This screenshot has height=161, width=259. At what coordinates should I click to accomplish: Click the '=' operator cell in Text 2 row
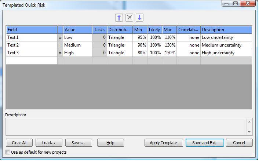click(60, 45)
